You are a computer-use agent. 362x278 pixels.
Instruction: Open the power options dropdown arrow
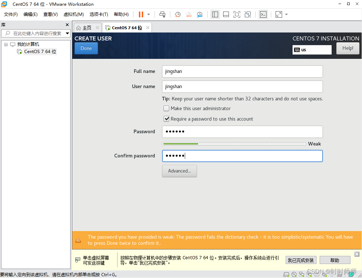pos(149,14)
